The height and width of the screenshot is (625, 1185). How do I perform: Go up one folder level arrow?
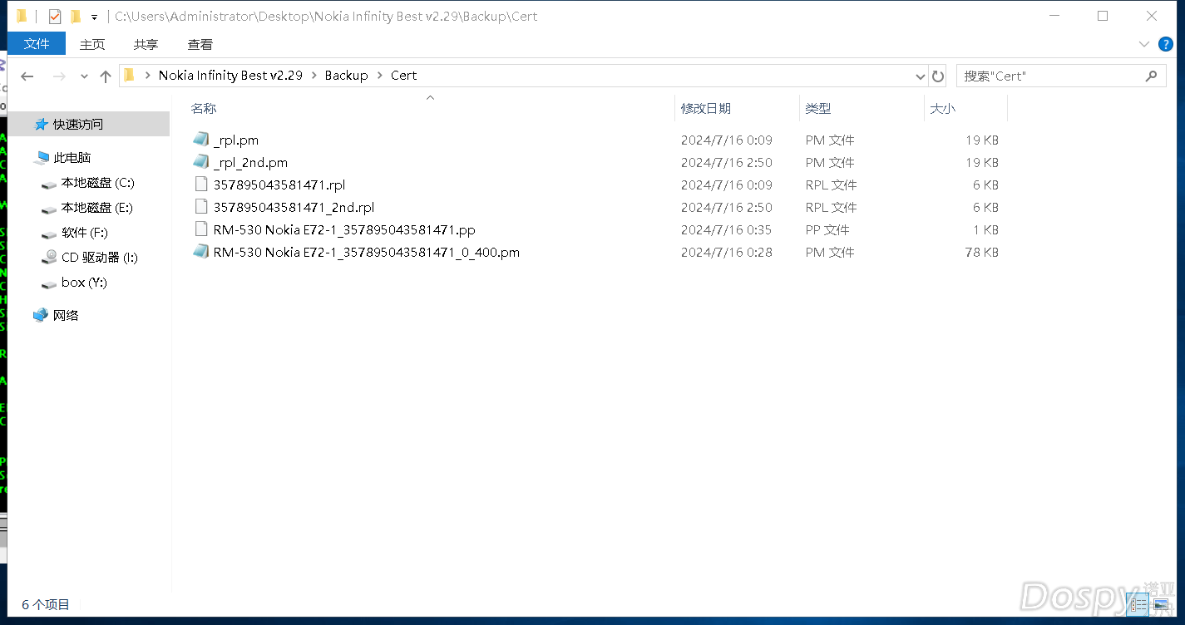click(x=105, y=76)
